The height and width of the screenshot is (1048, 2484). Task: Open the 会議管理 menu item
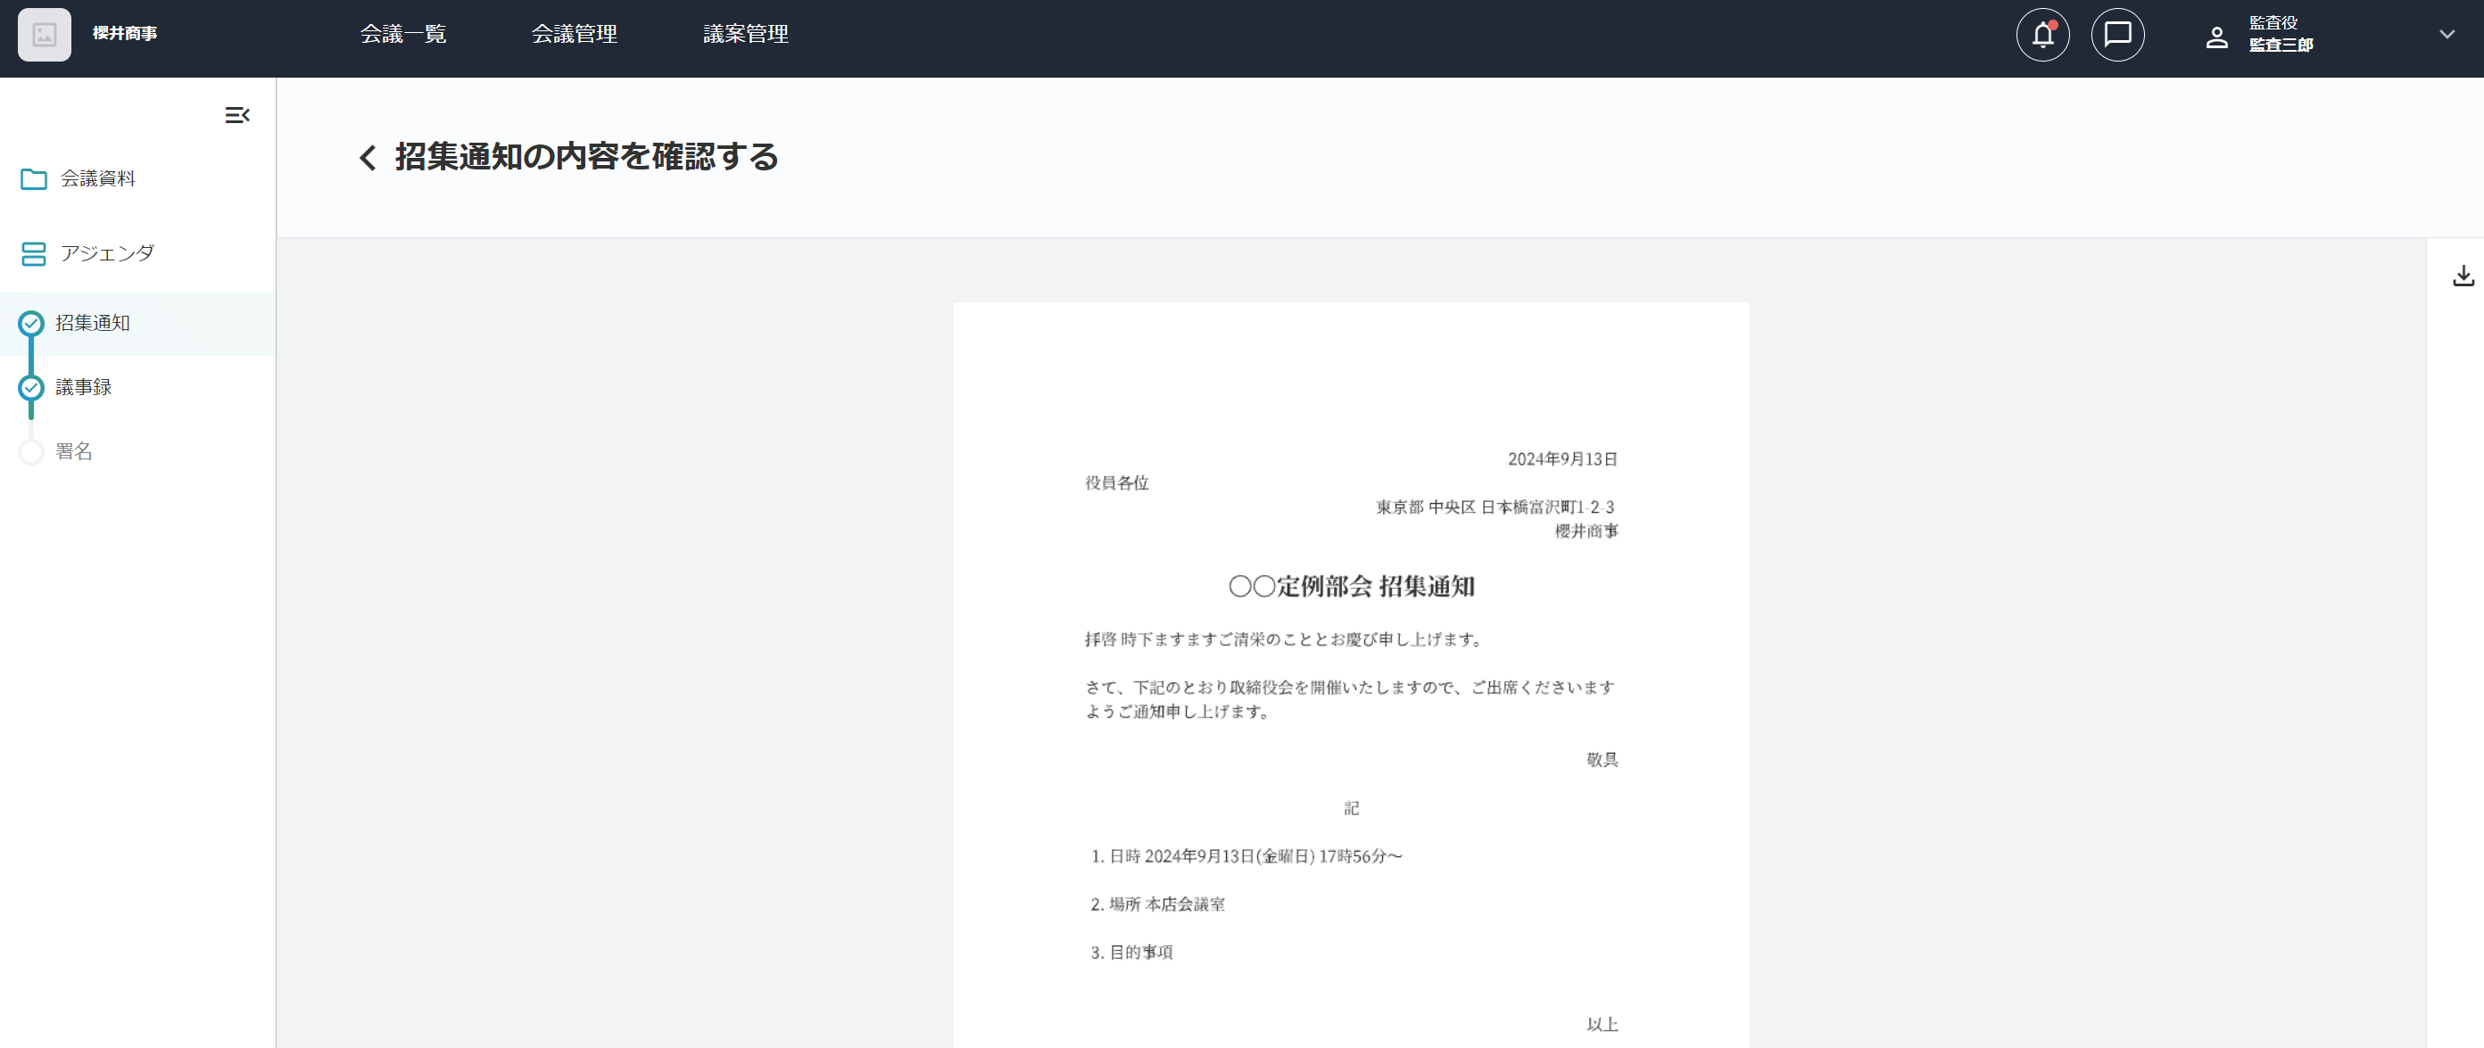click(x=574, y=35)
